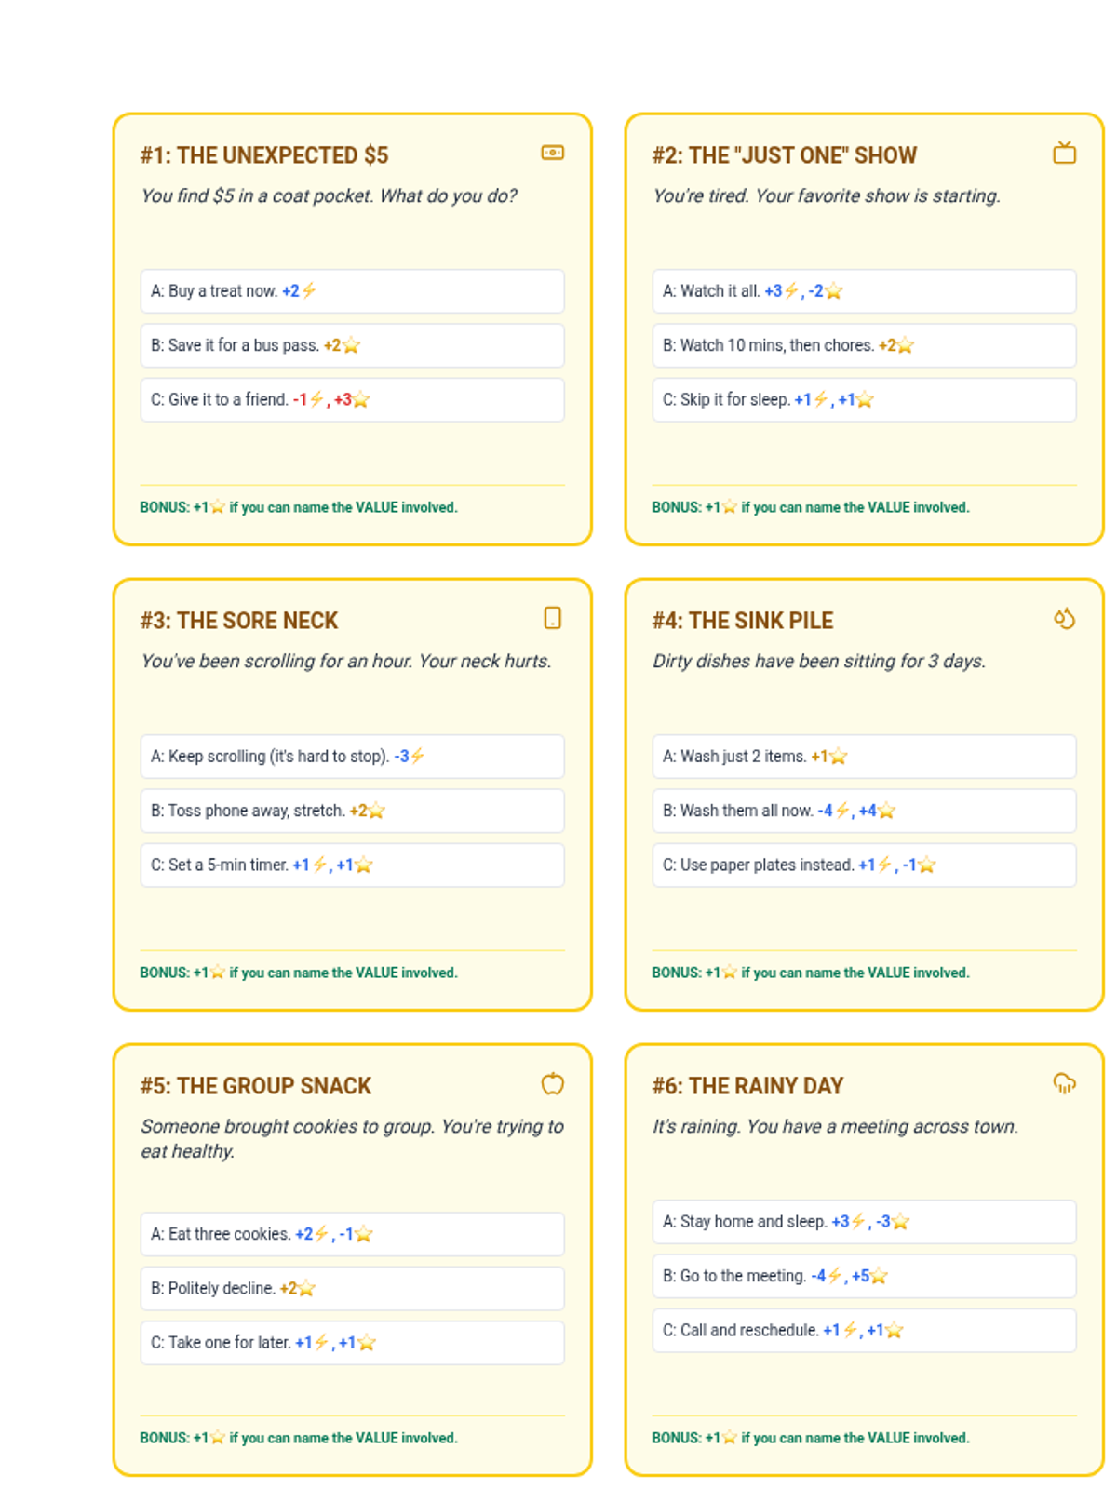This screenshot has width=1117, height=1489.
Task: Select option A: Eat three cookies
Action: tap(352, 1234)
